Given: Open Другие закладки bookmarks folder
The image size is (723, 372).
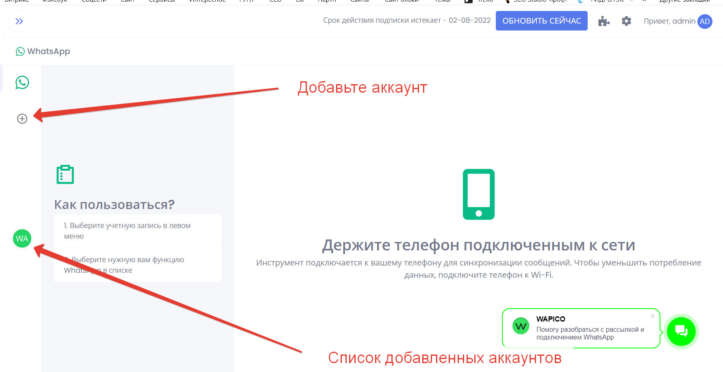Looking at the screenshot, I should tap(684, 1).
